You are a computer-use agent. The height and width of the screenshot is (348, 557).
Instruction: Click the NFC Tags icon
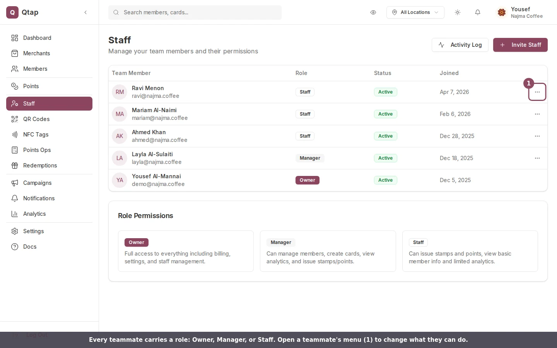click(15, 135)
